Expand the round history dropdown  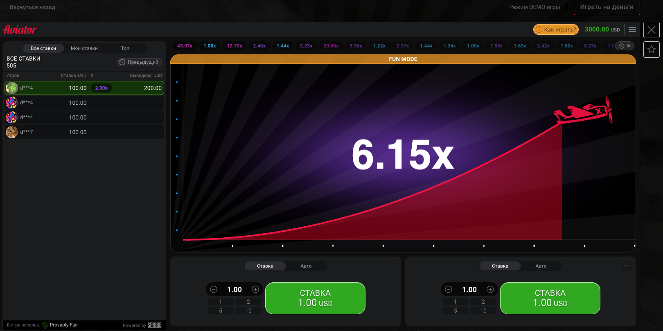[625, 46]
